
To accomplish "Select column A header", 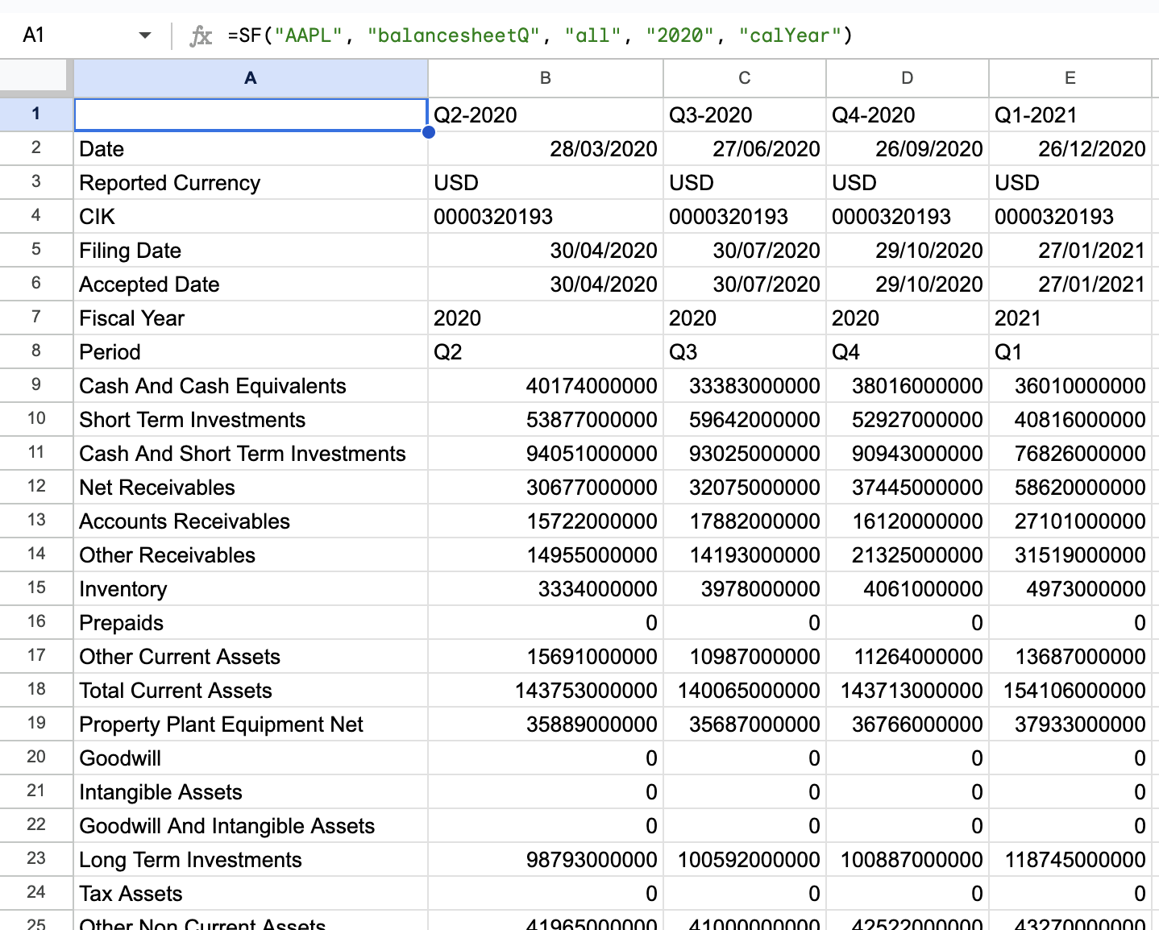I will pos(251,78).
